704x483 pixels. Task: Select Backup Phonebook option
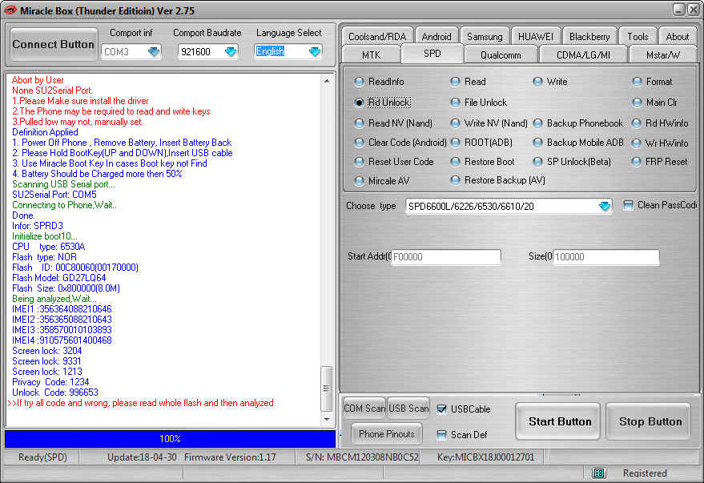578,123
